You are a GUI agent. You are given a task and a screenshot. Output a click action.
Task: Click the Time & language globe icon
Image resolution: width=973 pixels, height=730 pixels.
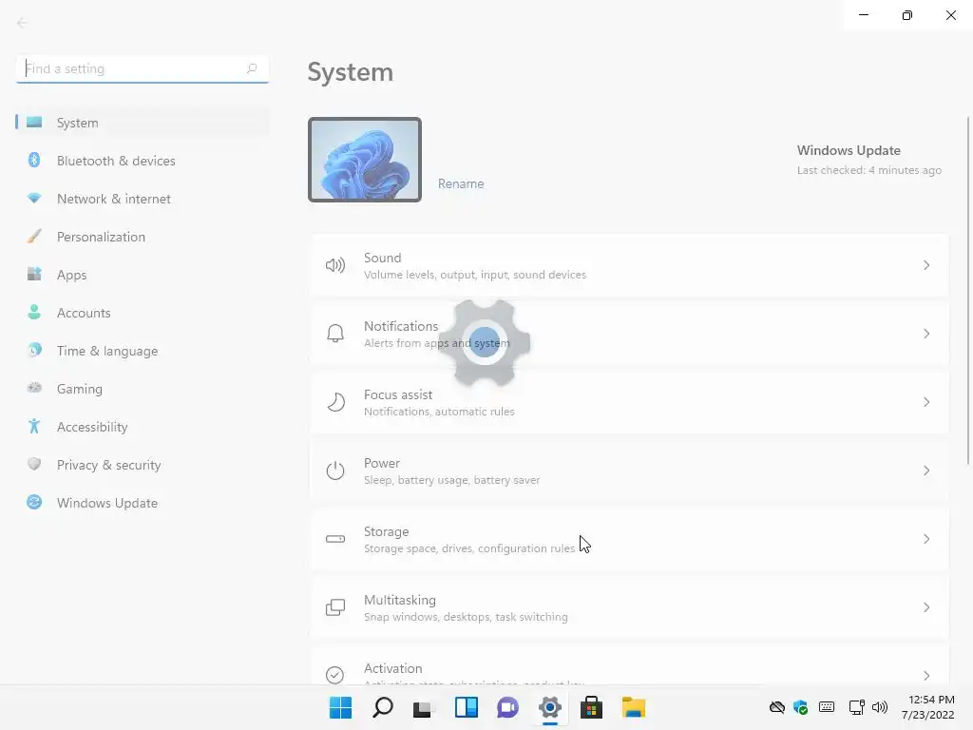[x=34, y=350]
